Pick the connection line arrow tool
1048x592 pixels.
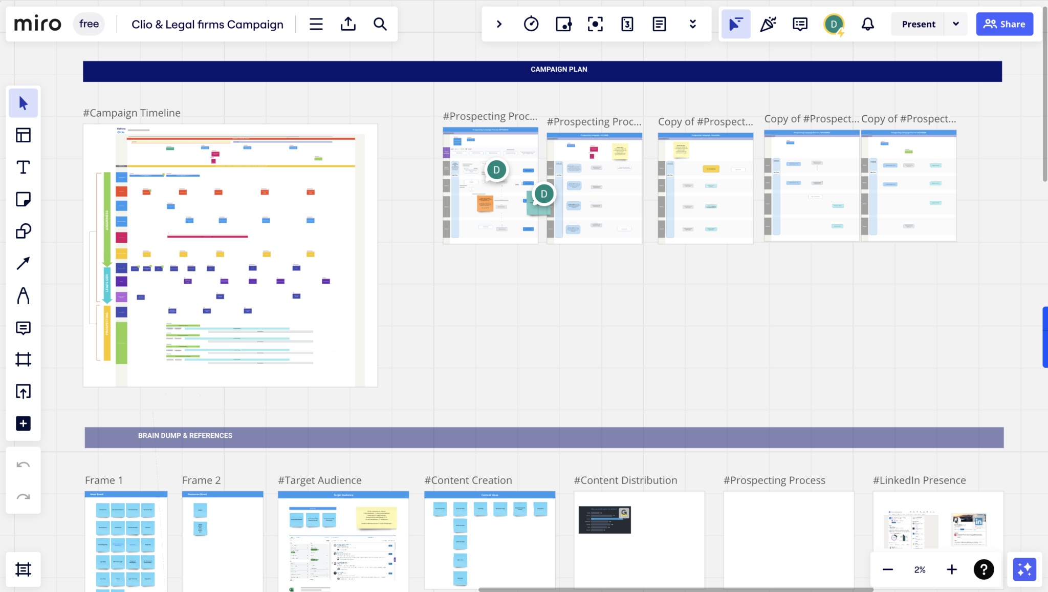click(23, 263)
